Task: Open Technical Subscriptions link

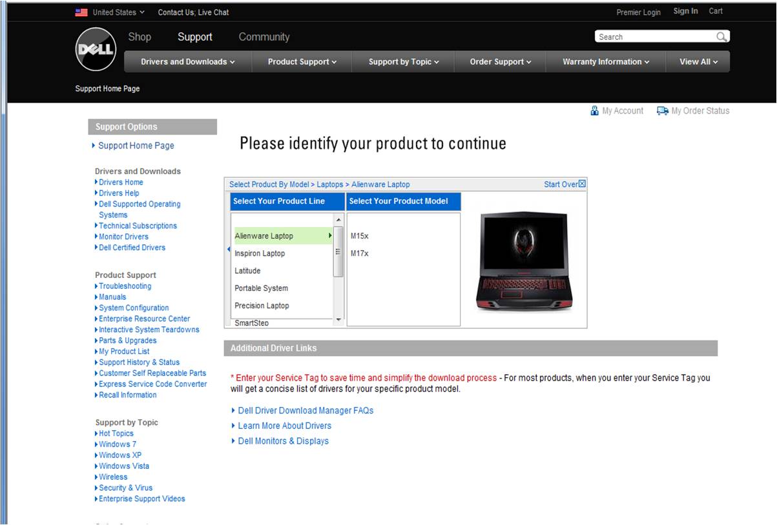Action: pyautogui.click(x=138, y=226)
